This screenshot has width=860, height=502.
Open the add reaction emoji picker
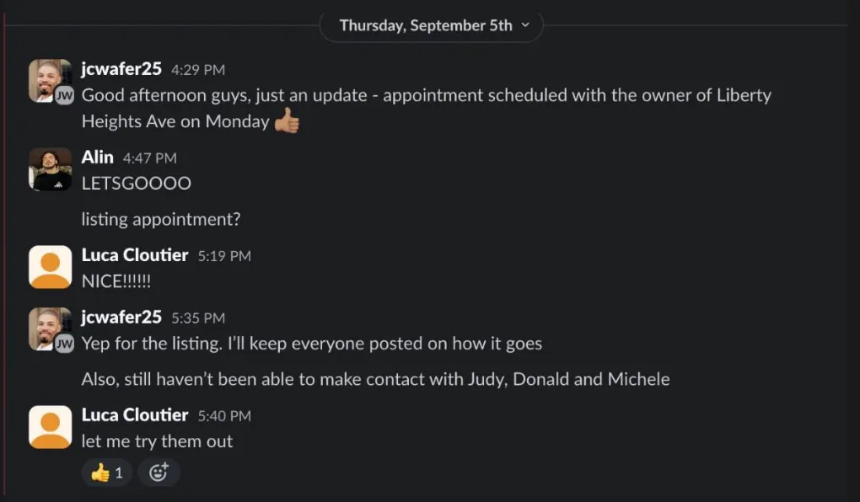pyautogui.click(x=159, y=473)
